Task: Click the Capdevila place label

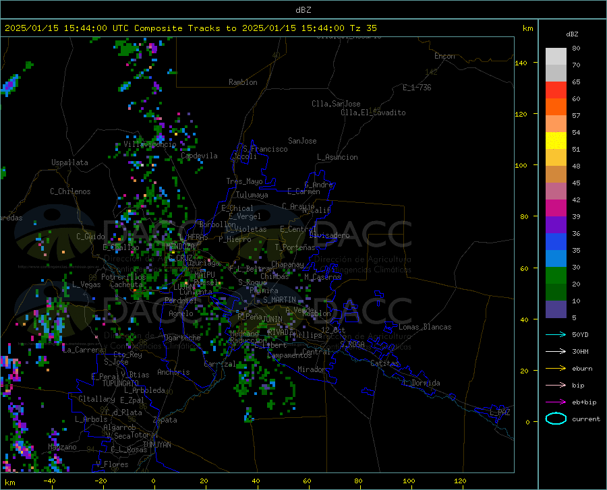Action: 199,156
